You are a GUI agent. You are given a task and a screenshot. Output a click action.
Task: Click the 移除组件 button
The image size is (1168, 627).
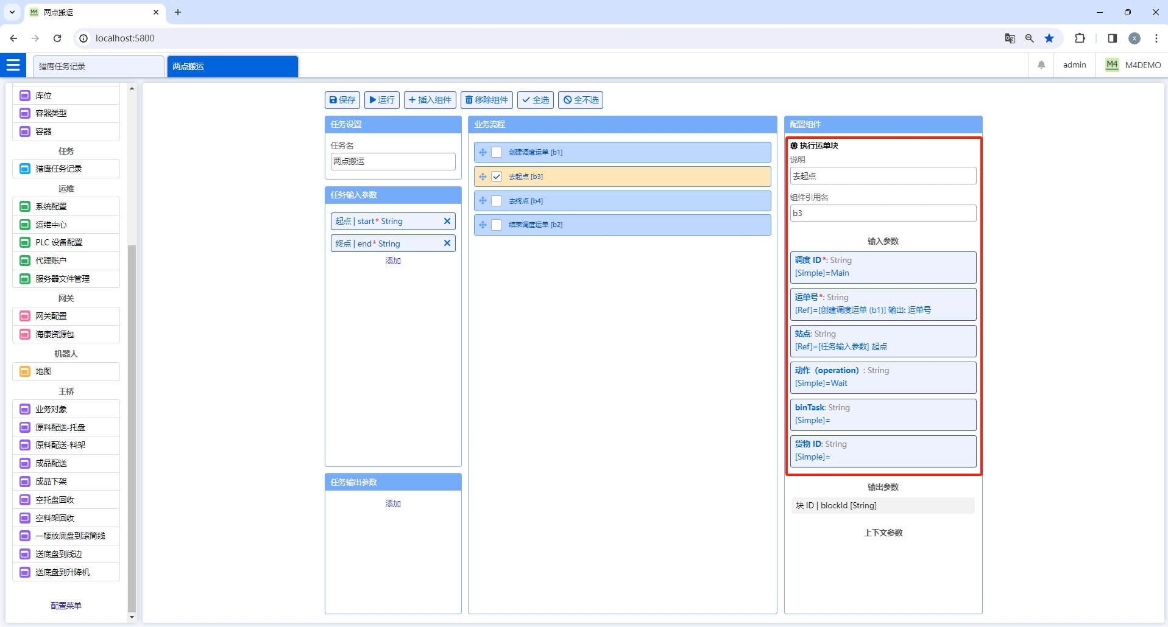[x=487, y=100]
